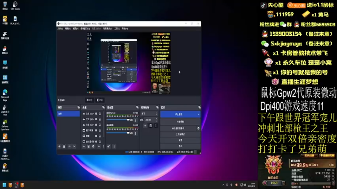The width and height of the screenshot is (337, 189).
Task: Toggle lock on 显示器采集 source
Action: click(x=100, y=142)
